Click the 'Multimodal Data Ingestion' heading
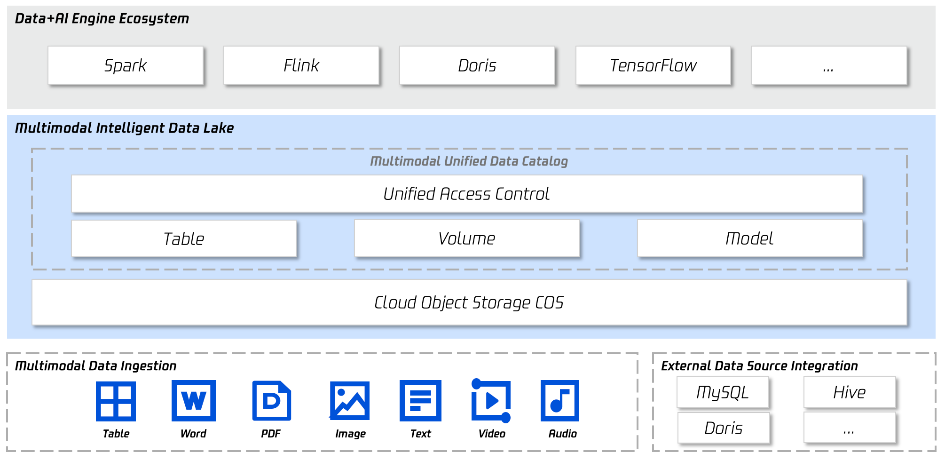 (96, 366)
